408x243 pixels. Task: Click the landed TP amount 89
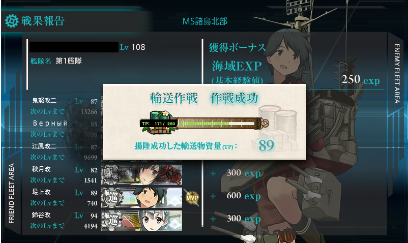click(x=266, y=145)
